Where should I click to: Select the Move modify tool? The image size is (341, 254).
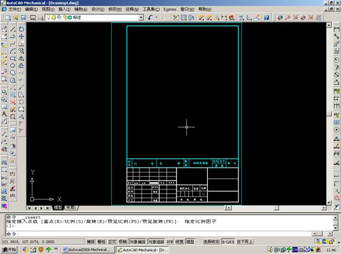coord(21,36)
